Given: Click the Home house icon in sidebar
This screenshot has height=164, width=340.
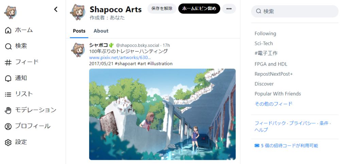Looking at the screenshot, I should (x=8, y=30).
